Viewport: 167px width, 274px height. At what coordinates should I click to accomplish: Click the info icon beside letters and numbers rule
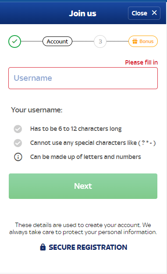click(18, 157)
